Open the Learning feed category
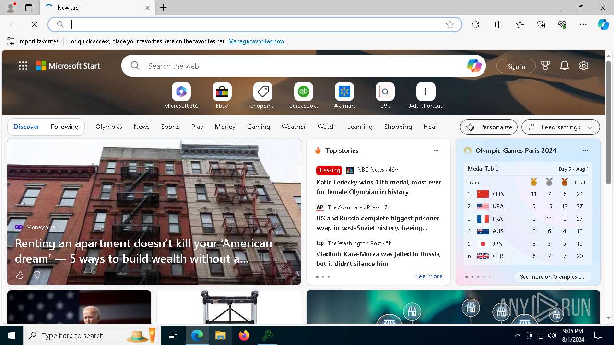The height and width of the screenshot is (345, 614). 360,126
